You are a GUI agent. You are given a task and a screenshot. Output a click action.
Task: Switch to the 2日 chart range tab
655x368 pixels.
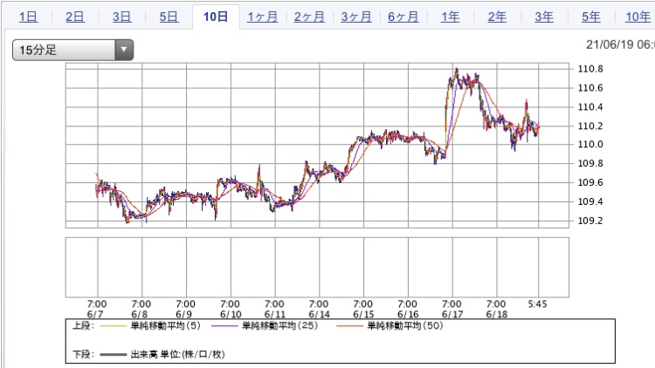75,17
